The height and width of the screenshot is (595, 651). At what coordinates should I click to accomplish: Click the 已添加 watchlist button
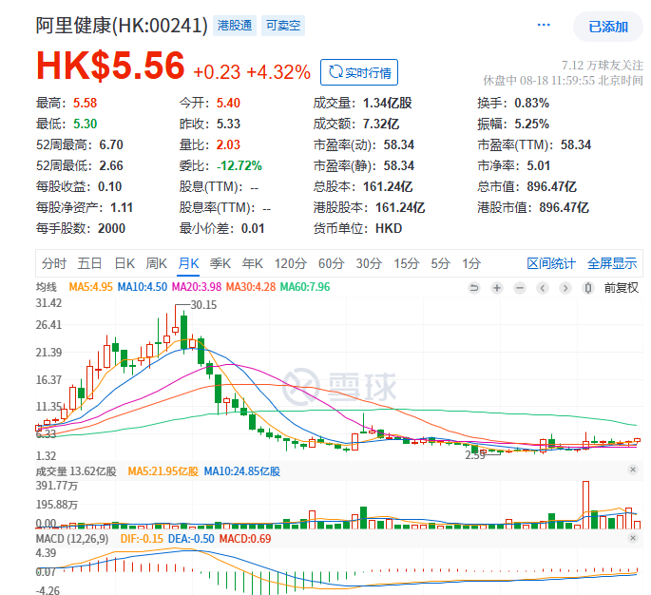608,27
